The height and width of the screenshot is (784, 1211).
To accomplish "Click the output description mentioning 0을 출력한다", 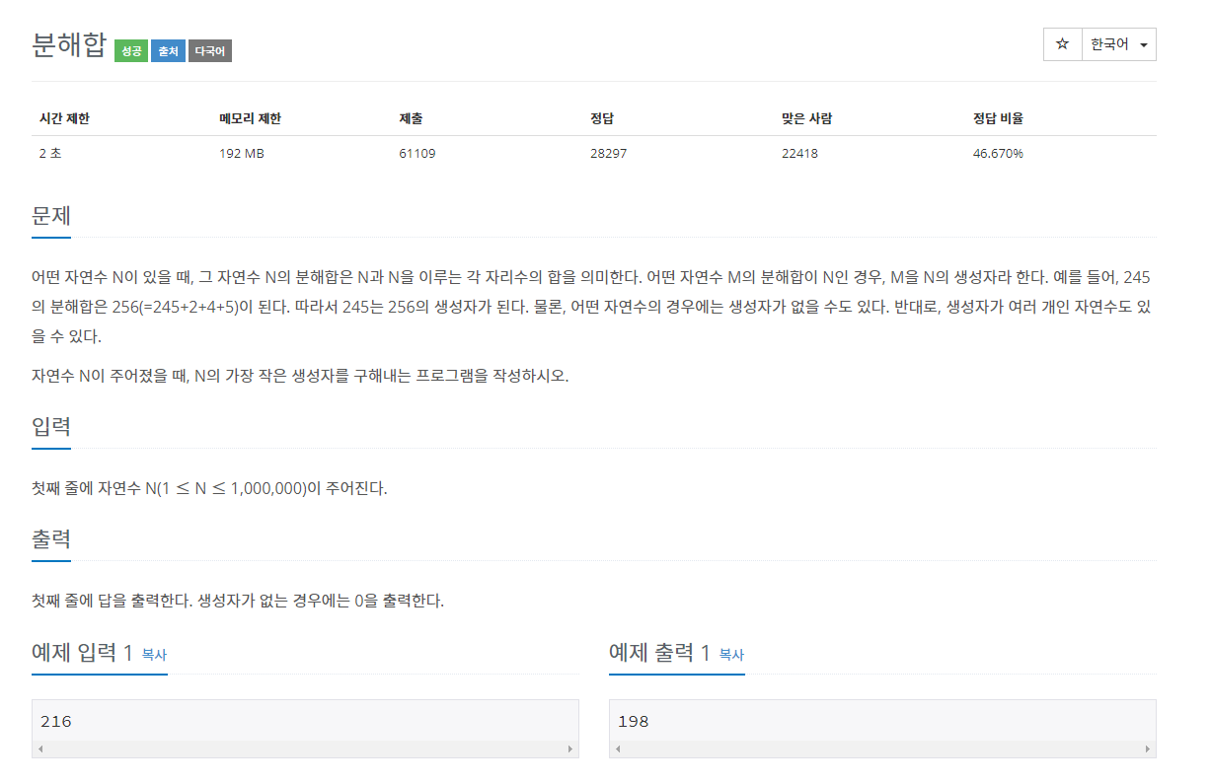I will [x=238, y=601].
